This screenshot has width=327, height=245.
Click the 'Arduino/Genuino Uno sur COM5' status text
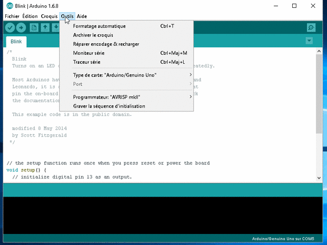[283, 239]
